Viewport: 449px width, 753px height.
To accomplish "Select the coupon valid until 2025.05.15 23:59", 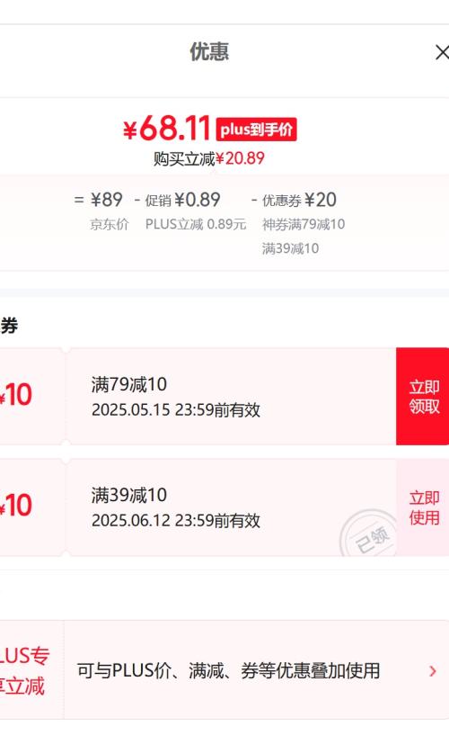I will (231, 396).
